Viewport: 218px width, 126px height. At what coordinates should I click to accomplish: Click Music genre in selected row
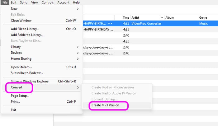pyautogui.click(x=203, y=23)
